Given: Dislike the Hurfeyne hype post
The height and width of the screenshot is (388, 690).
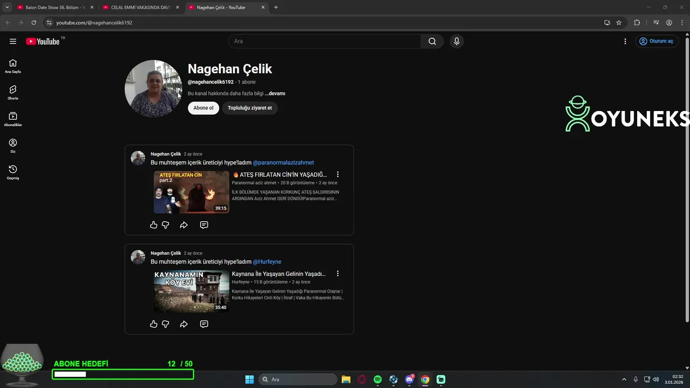Looking at the screenshot, I should [165, 324].
